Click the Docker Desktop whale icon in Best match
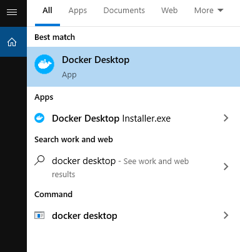 tap(44, 64)
